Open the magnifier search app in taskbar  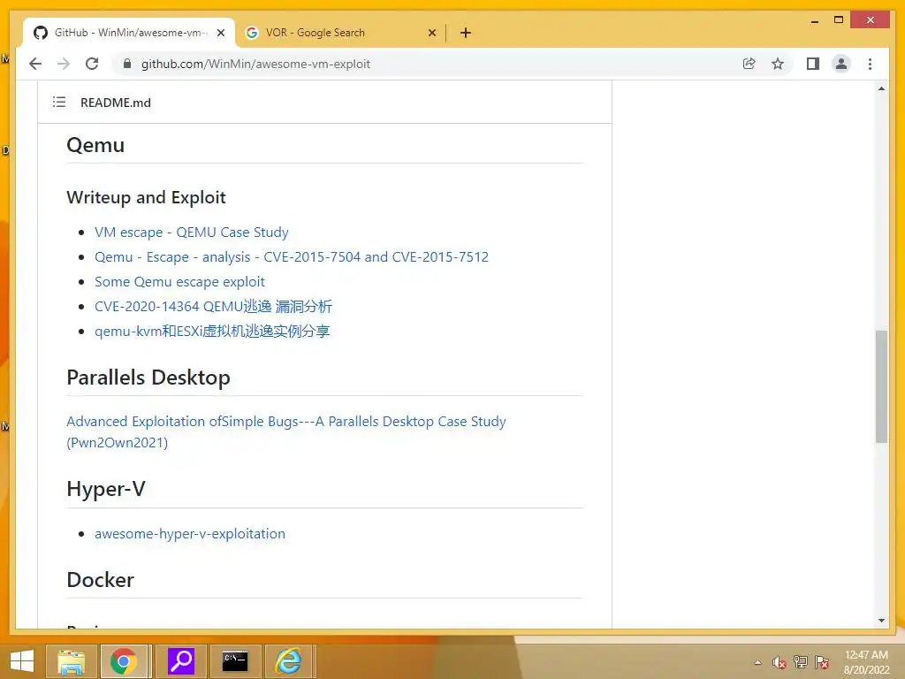[x=180, y=661]
